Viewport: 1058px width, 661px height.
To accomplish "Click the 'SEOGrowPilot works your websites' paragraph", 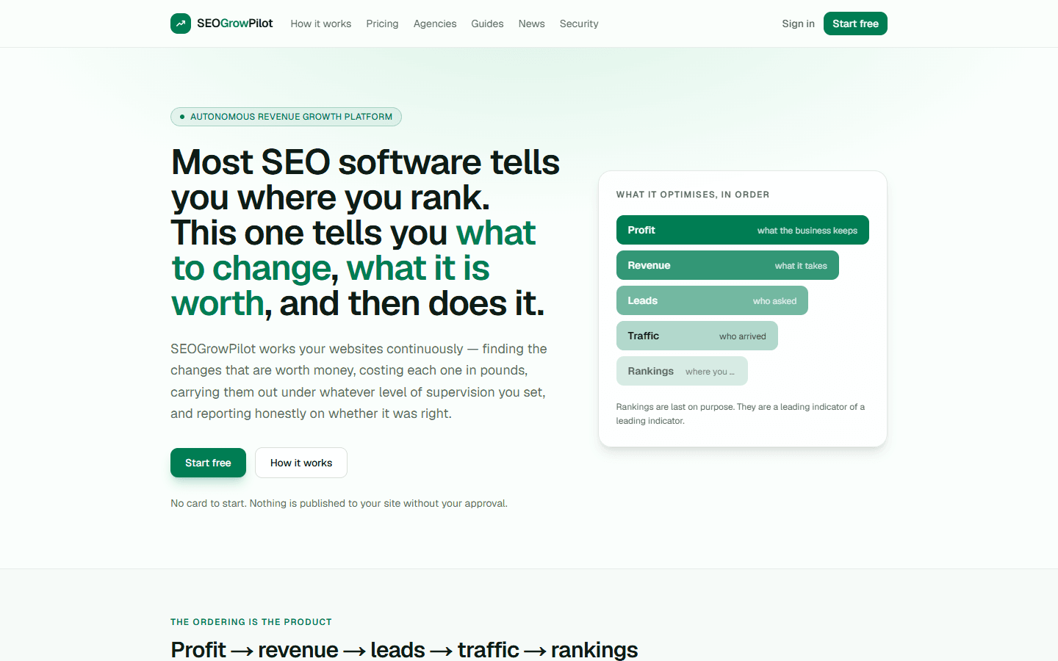I will 359,381.
